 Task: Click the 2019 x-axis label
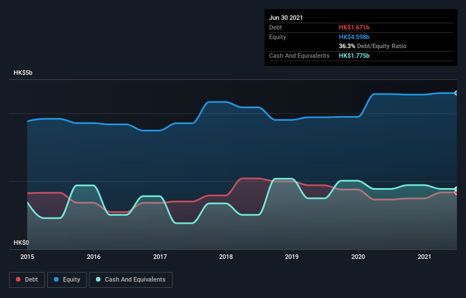tap(292, 257)
